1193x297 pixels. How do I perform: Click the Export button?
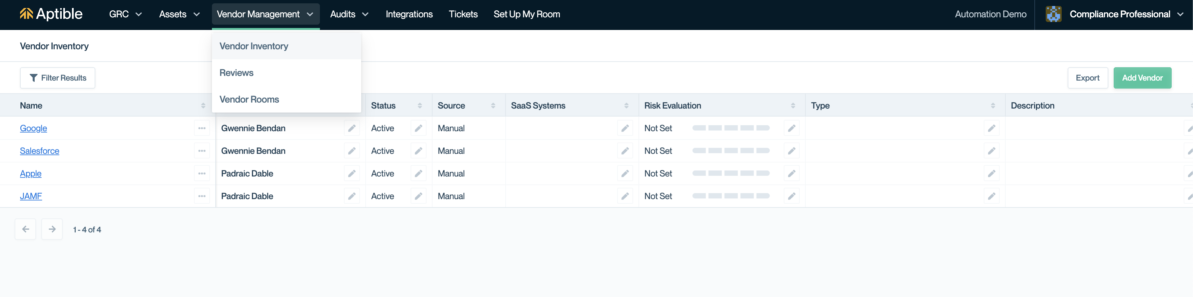tap(1088, 78)
